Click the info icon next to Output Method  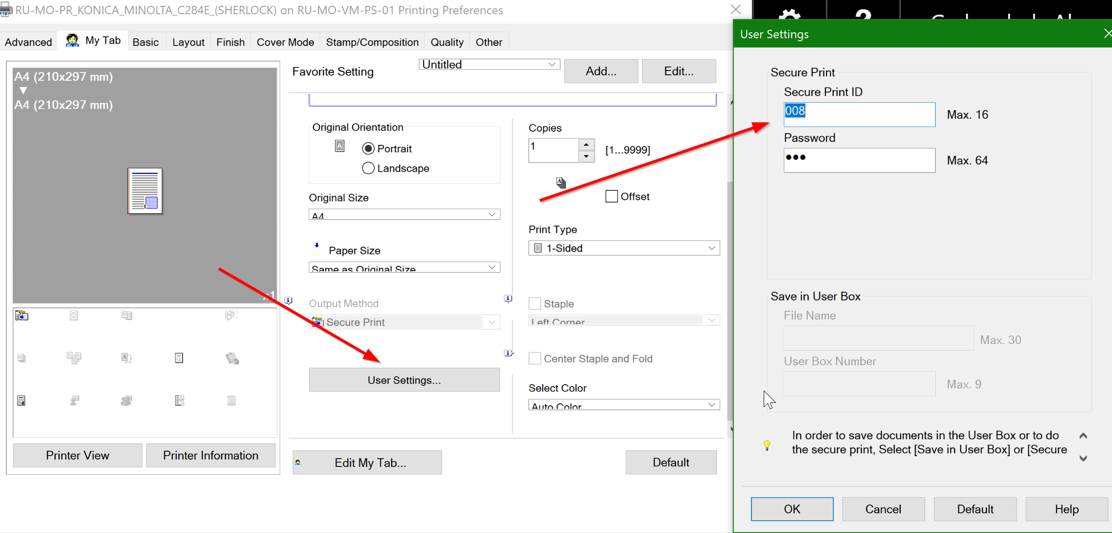click(289, 300)
